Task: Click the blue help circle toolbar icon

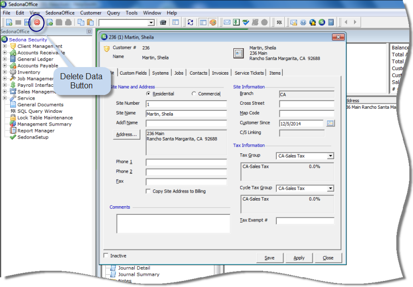Action: tap(303, 22)
